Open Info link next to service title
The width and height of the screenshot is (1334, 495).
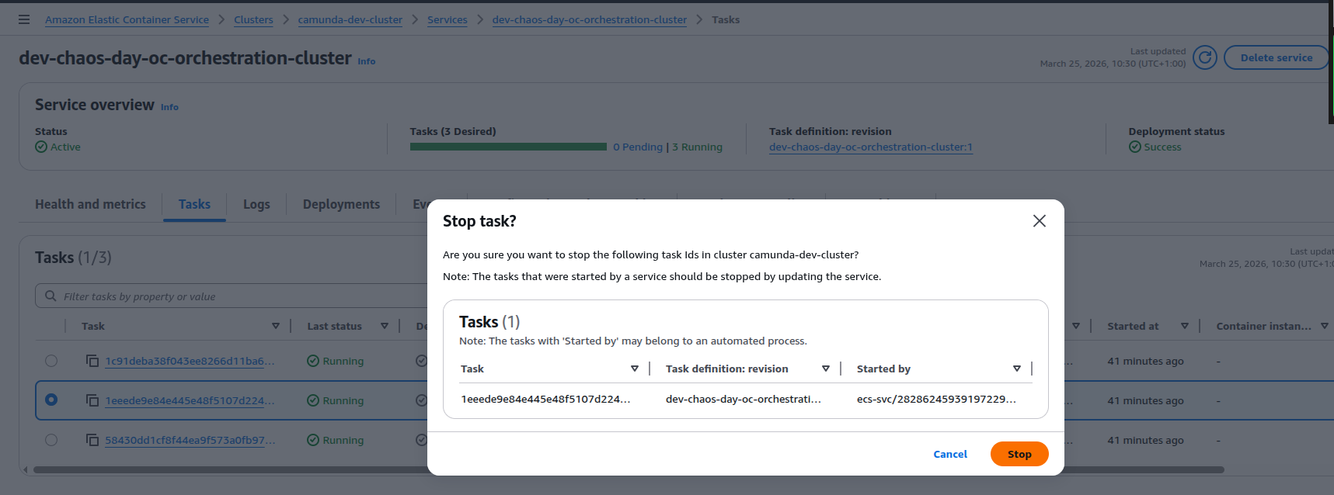pos(367,61)
